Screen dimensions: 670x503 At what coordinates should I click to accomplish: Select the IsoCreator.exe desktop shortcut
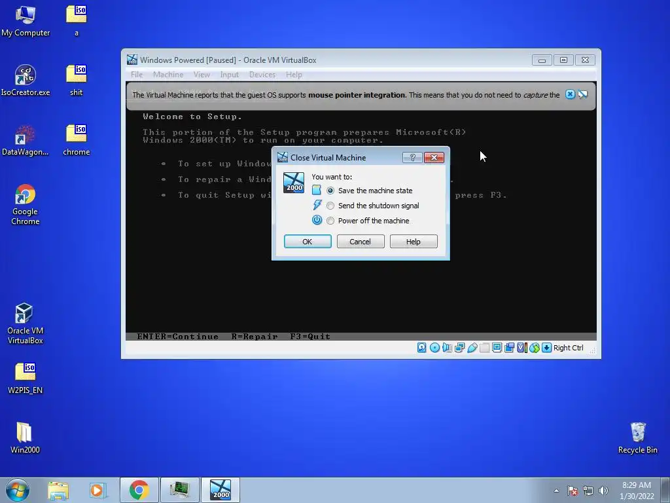point(26,81)
